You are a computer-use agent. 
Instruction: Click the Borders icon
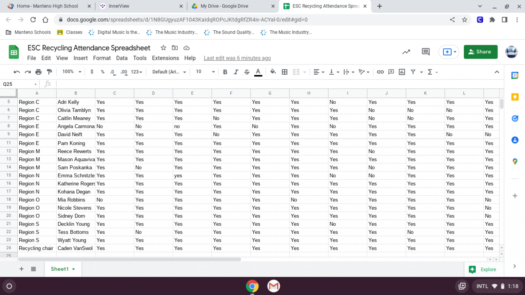tap(285, 72)
